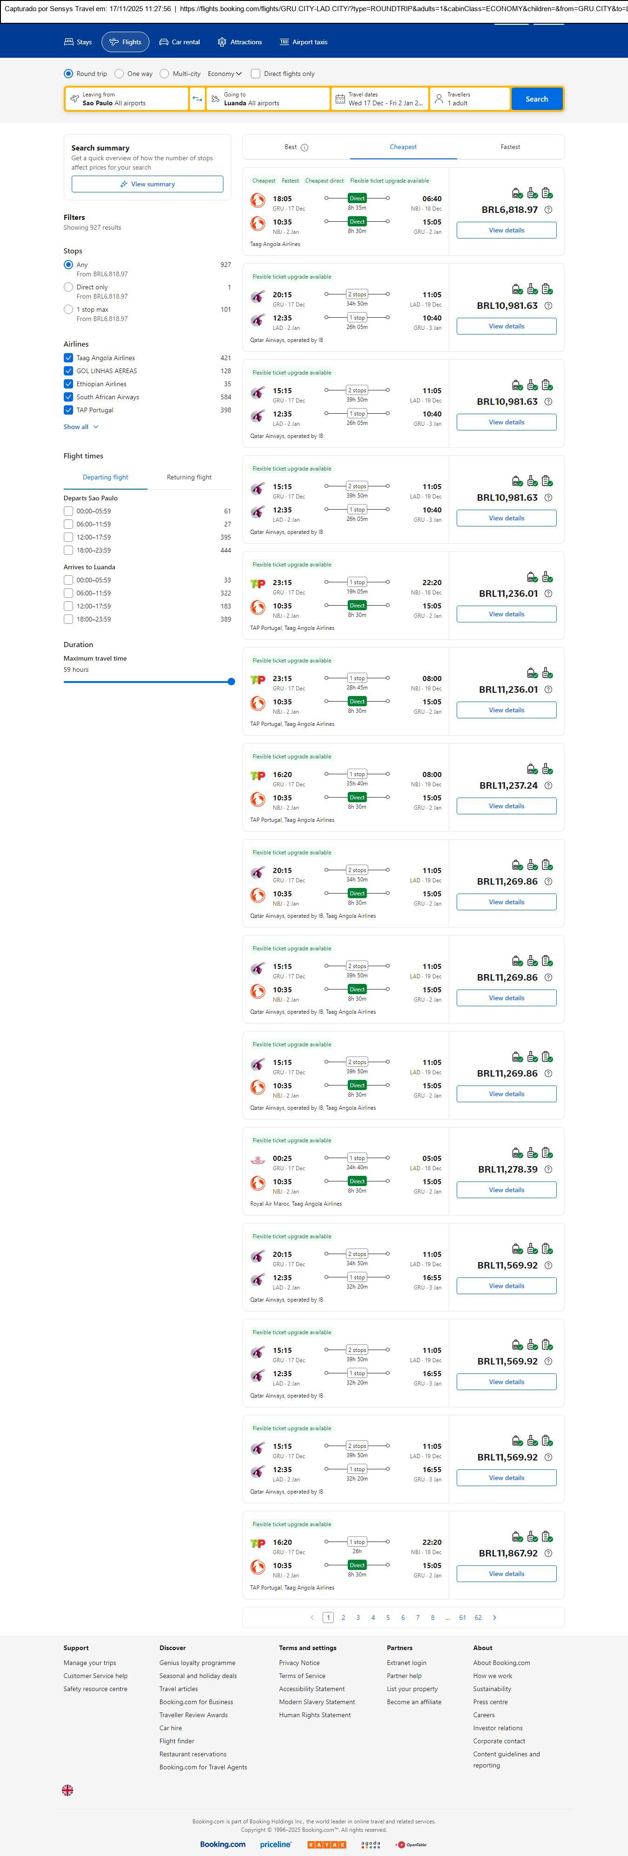Click the swap origin and destination arrows icon
The image size is (628, 1856).
(x=196, y=99)
